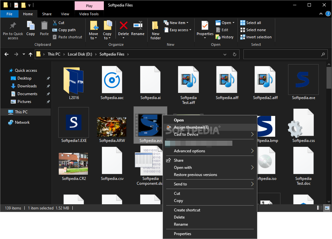332x239 pixels.
Task: Select Softpedia.css file
Action: [x=303, y=126]
